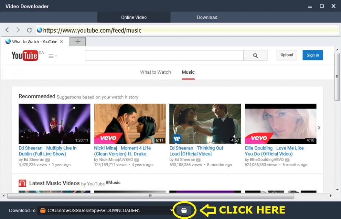The image size is (341, 219).
Task: Click the horizontal scrollbar left arrow
Action: pyautogui.click(x=4, y=196)
